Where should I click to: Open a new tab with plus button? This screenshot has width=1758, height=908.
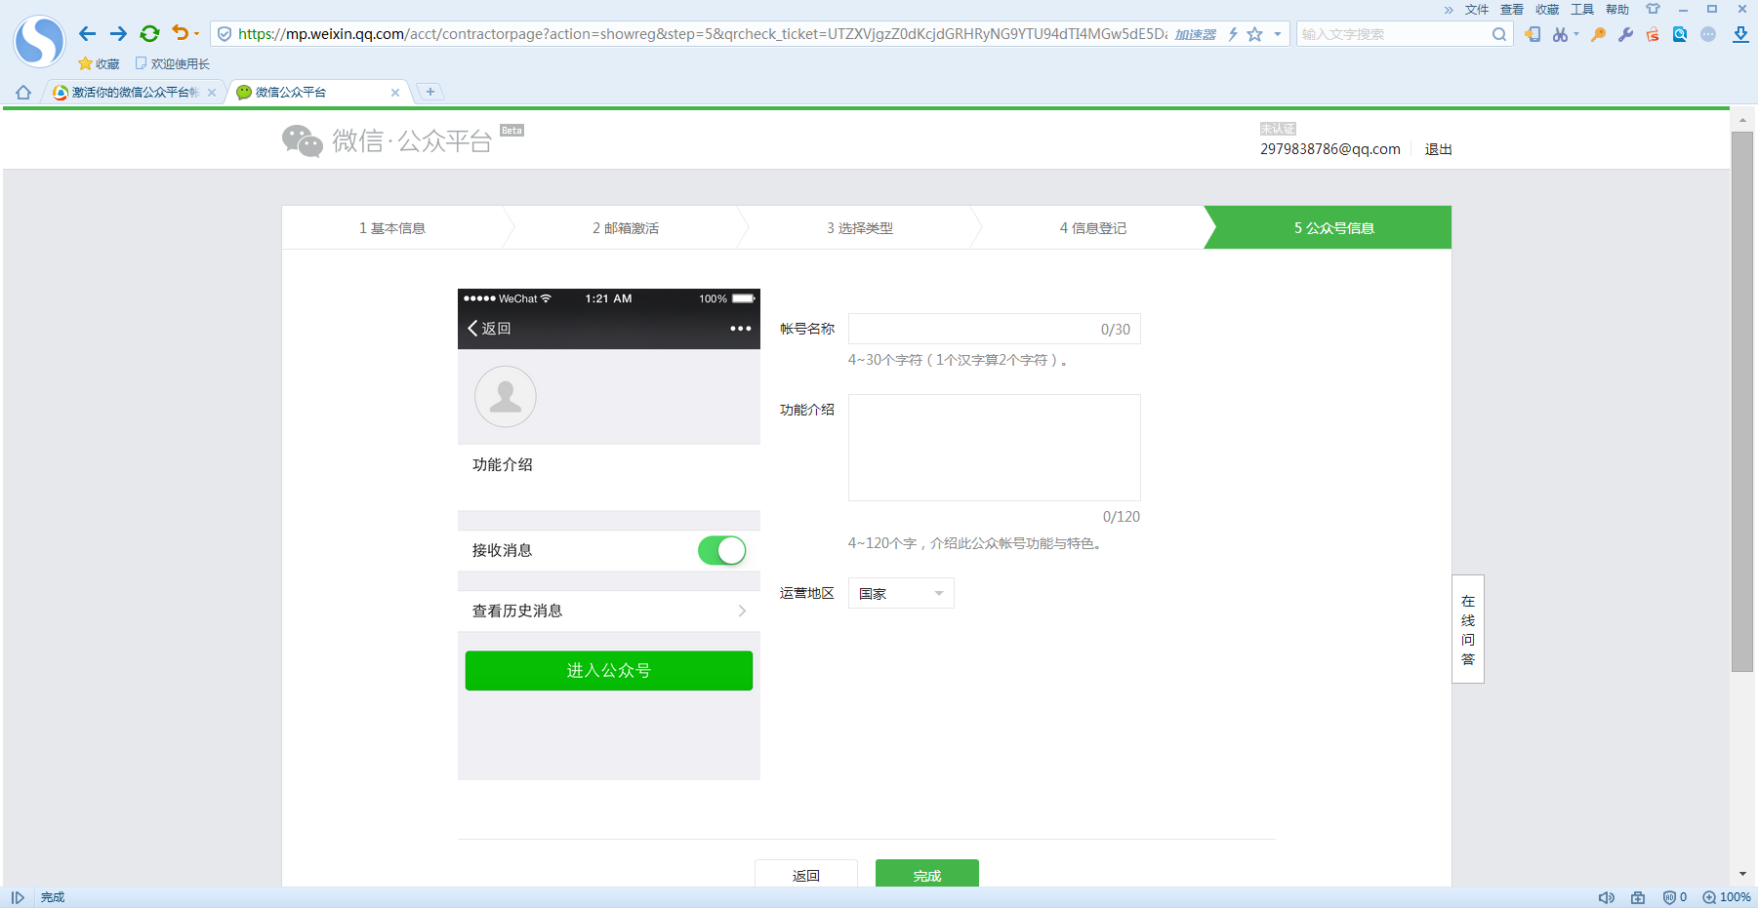430,92
